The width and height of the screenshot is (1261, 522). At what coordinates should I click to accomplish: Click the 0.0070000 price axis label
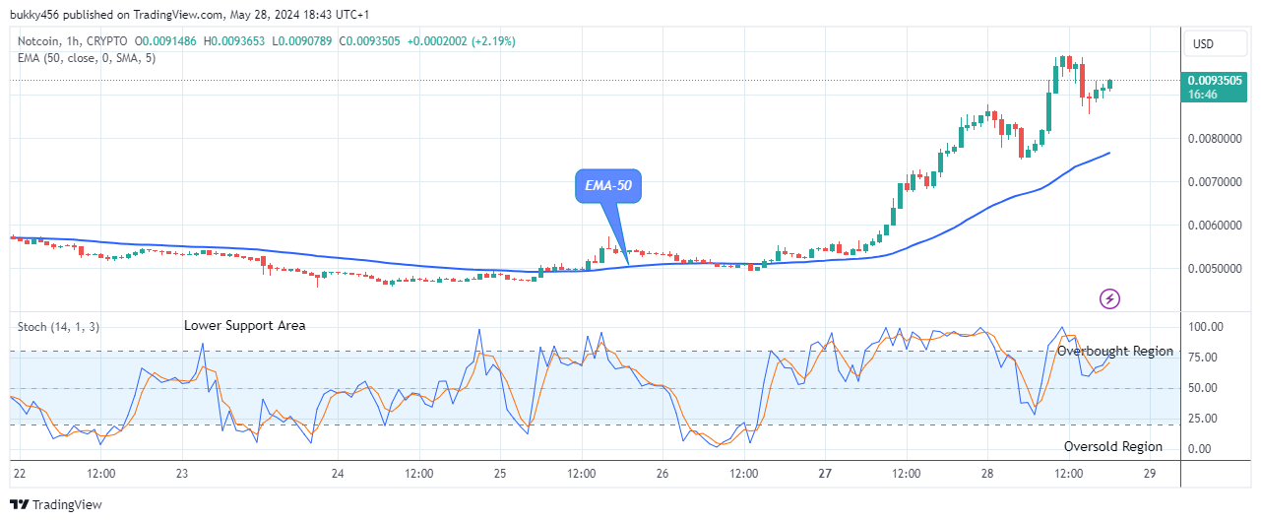pyautogui.click(x=1215, y=182)
